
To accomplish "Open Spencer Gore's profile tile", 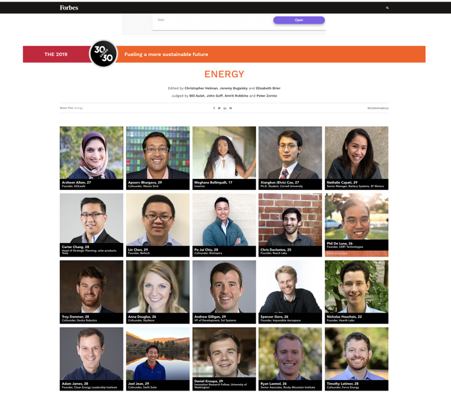I will (290, 292).
